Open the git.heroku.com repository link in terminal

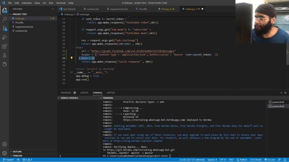click(140, 150)
